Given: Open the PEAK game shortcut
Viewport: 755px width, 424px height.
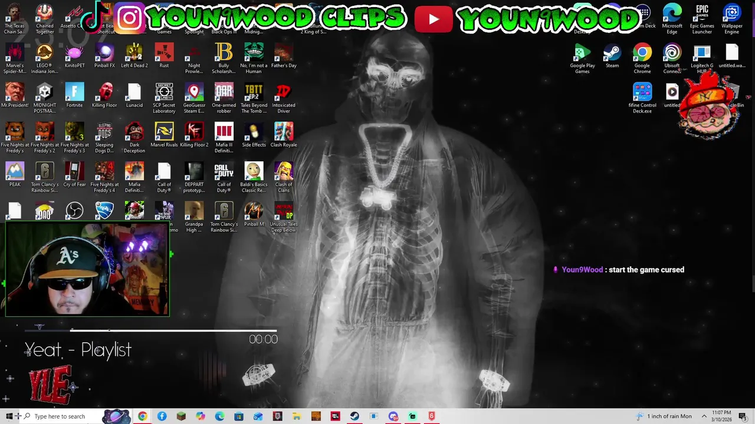Looking at the screenshot, I should pos(15,175).
